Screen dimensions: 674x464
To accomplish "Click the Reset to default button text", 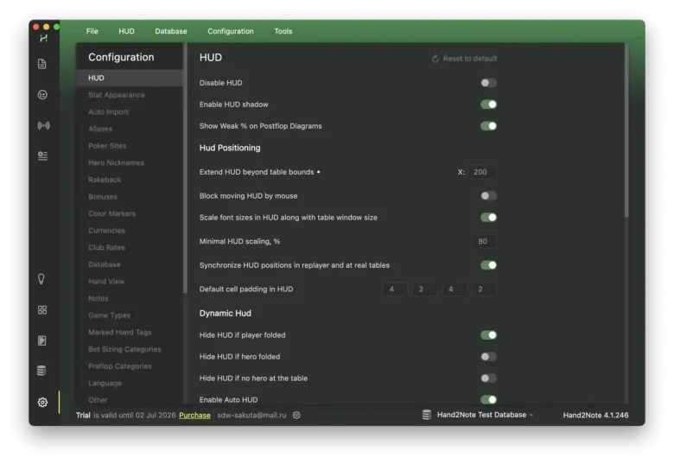I will pos(470,59).
